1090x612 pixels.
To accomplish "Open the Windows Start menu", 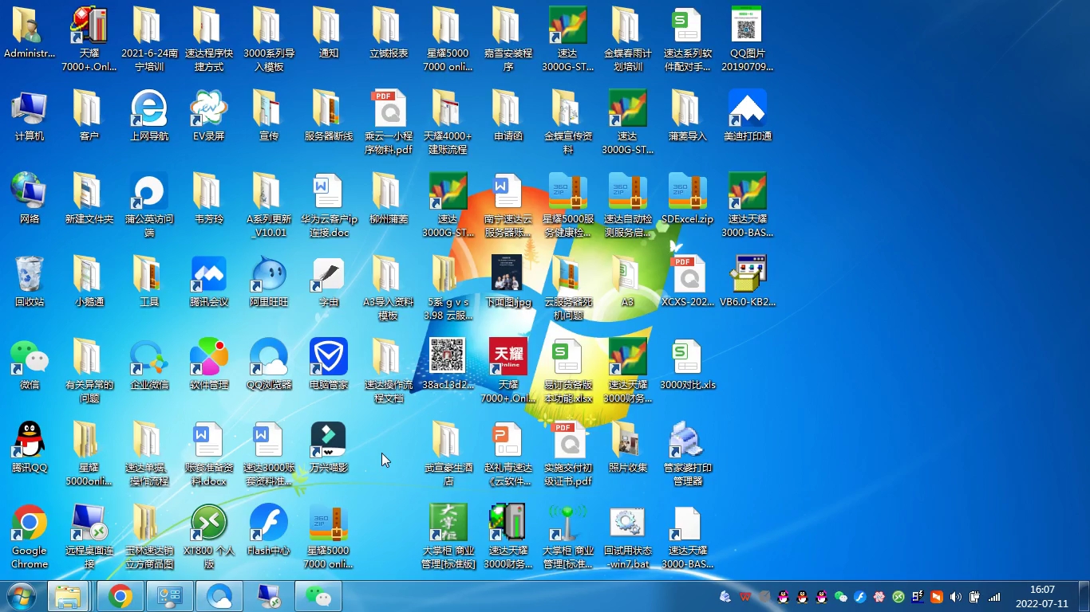I will coord(22,596).
